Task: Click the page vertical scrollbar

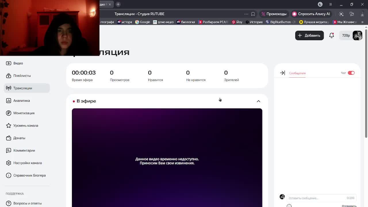Action: coord(366,83)
